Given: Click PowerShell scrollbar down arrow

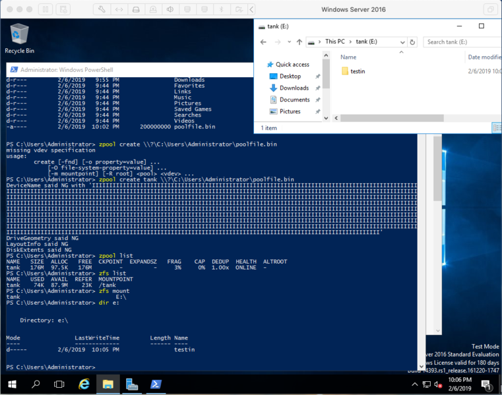Looking at the screenshot, I should coord(422,367).
